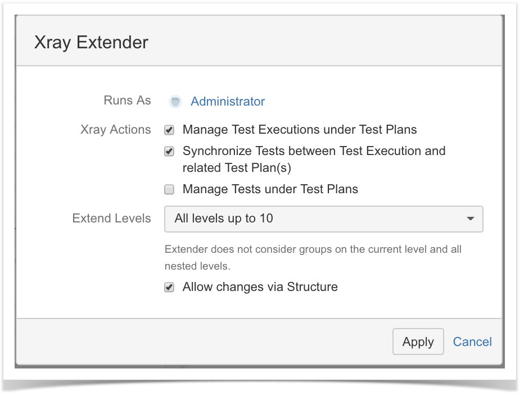The height and width of the screenshot is (396, 524).
Task: Click the 'Manage Tests under Test Plans' label
Action: coord(270,189)
